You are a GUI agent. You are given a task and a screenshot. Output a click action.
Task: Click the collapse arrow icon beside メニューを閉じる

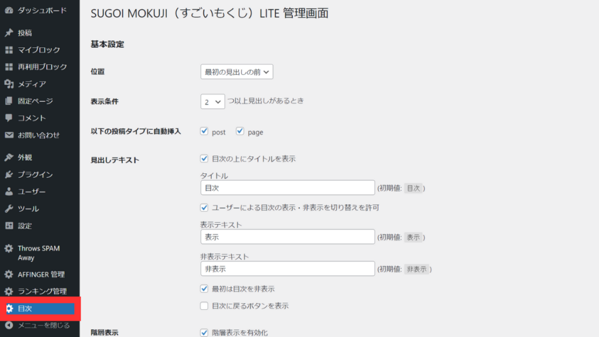point(9,325)
